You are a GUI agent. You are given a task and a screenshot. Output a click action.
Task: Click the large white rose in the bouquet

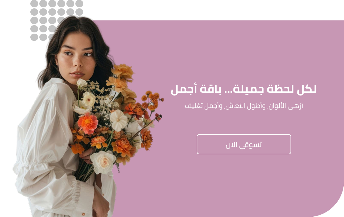point(103,162)
